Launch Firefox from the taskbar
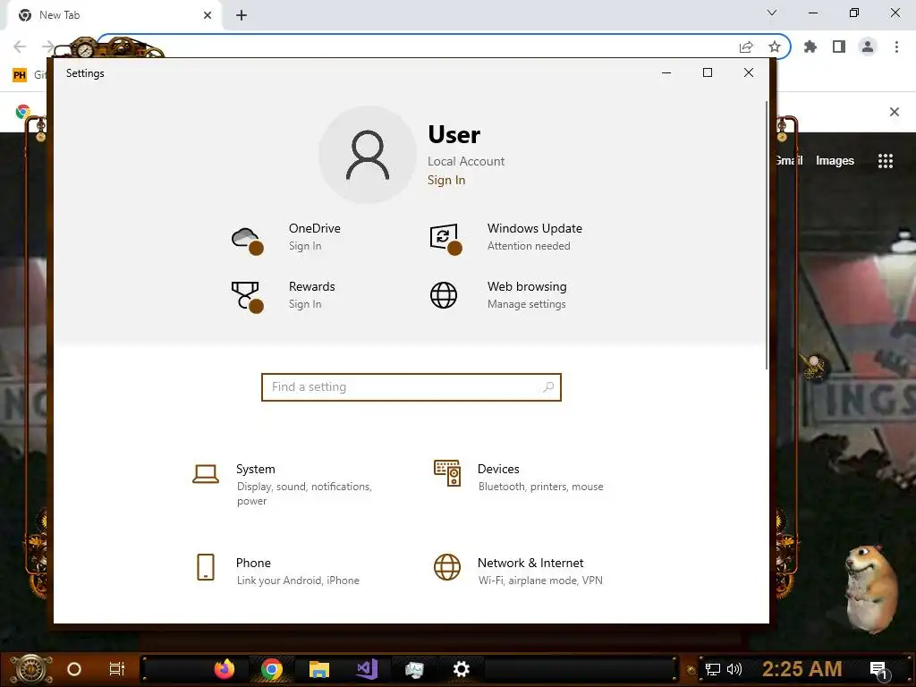Image resolution: width=916 pixels, height=687 pixels. [x=225, y=669]
